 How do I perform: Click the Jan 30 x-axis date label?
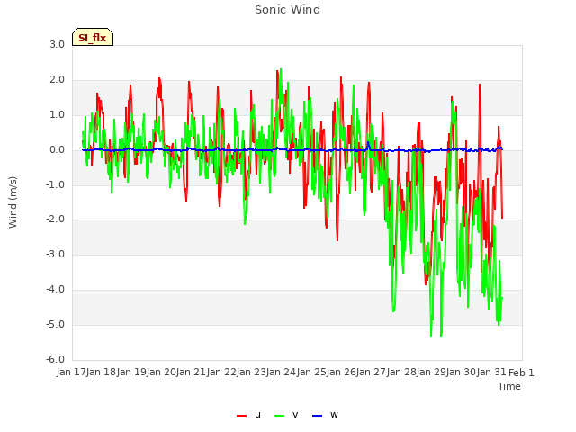[x=461, y=373]
